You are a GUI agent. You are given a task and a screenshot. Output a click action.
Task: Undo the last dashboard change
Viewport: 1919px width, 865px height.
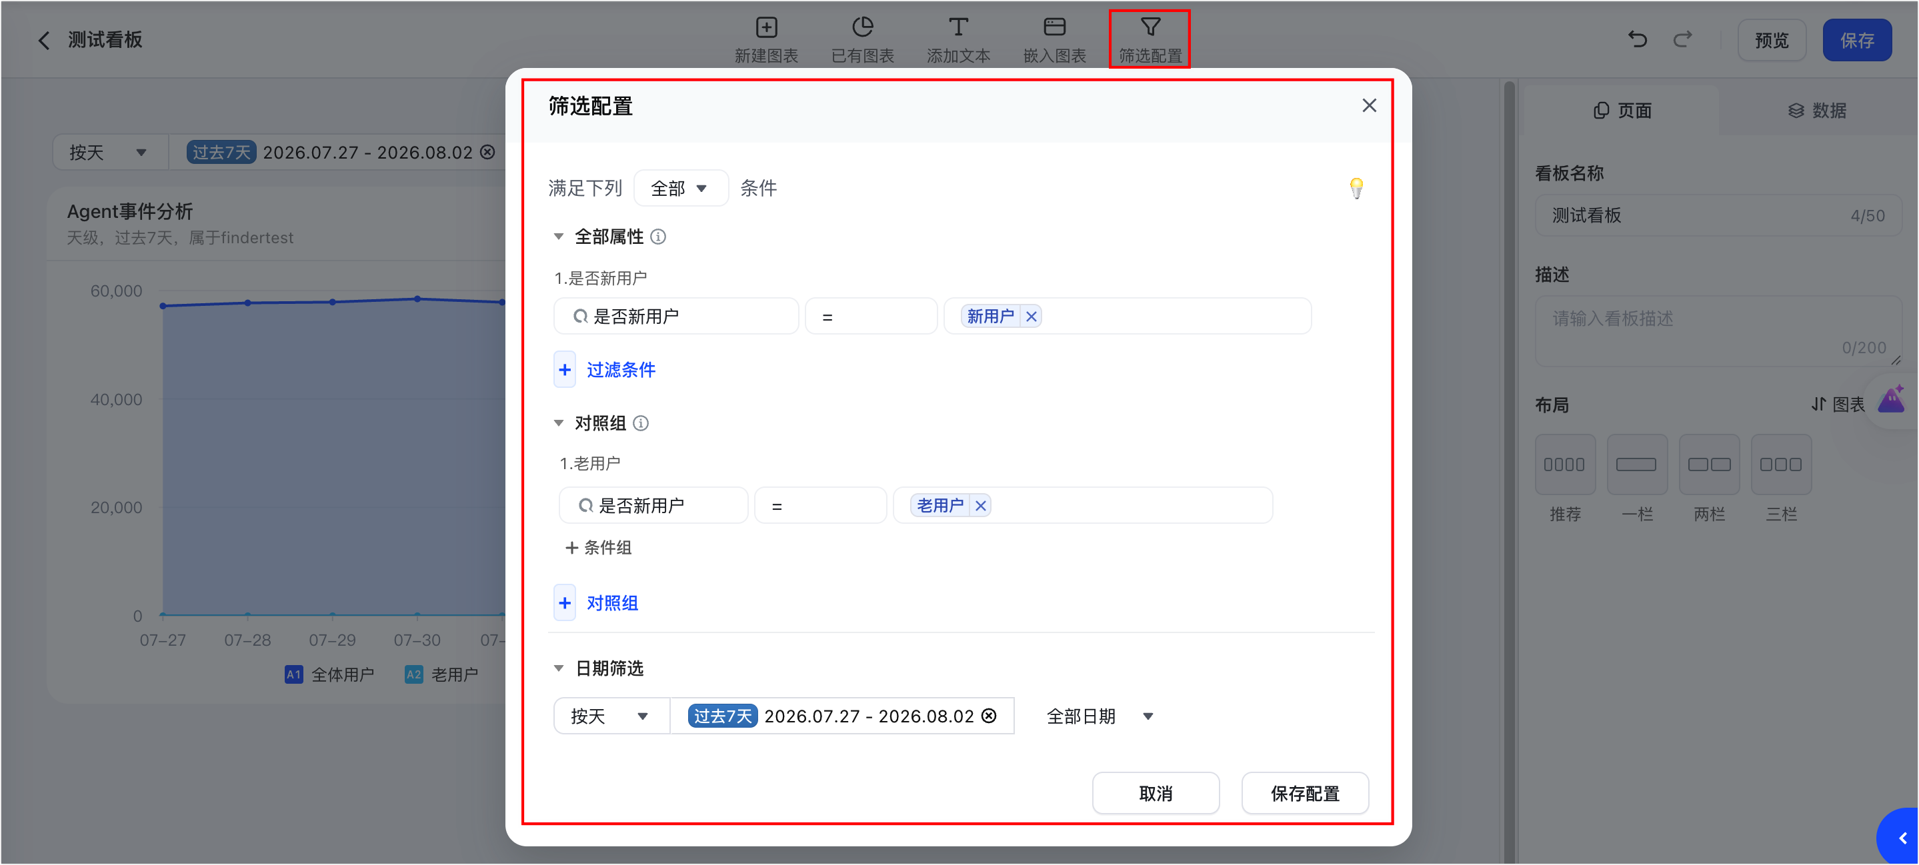coord(1638,39)
